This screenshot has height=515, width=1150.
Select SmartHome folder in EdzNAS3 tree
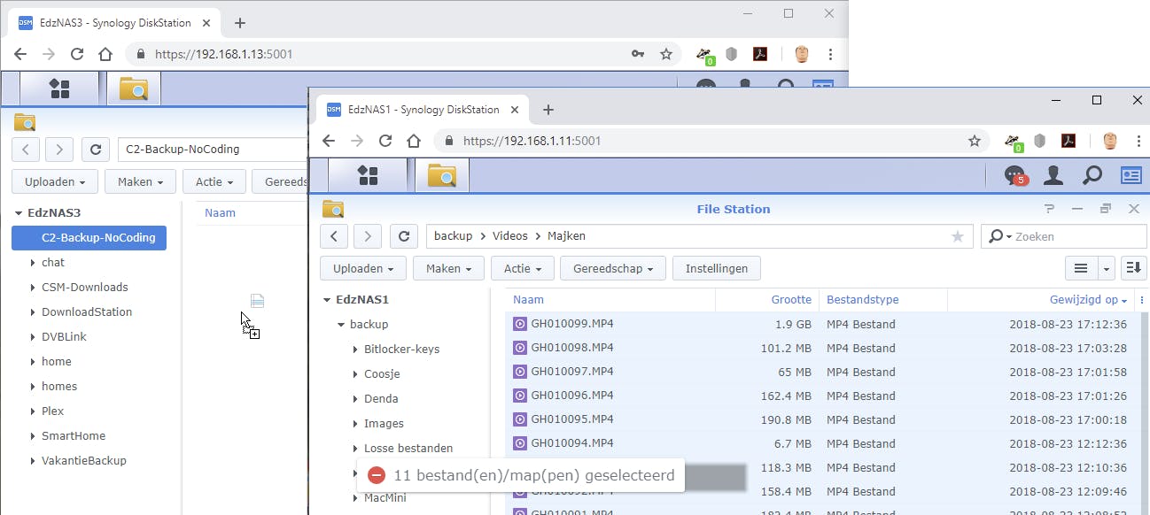[x=74, y=436]
